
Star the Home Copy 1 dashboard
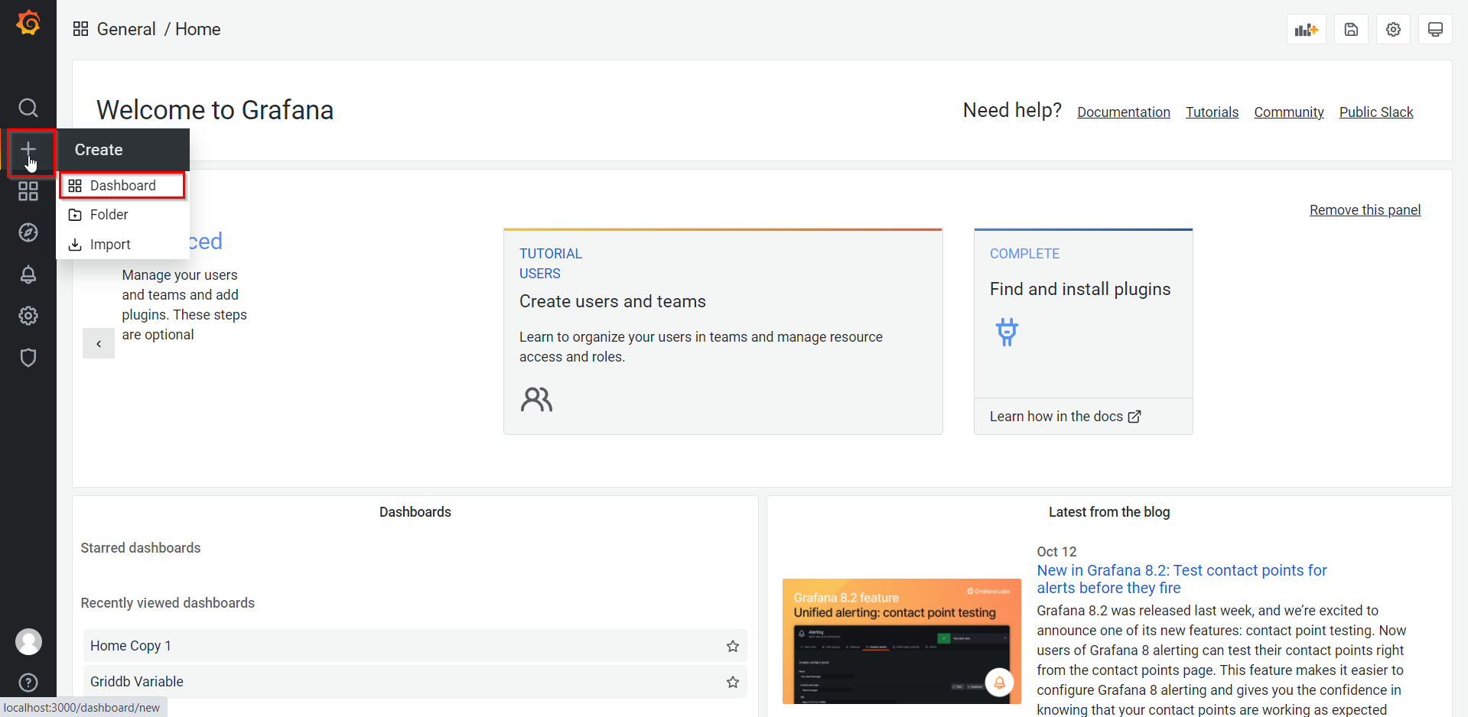coord(732,646)
